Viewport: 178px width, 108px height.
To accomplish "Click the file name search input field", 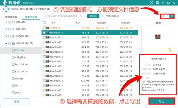I will pos(65,16).
